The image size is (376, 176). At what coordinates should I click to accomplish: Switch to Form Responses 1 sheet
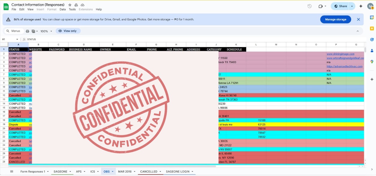[x=33, y=172]
